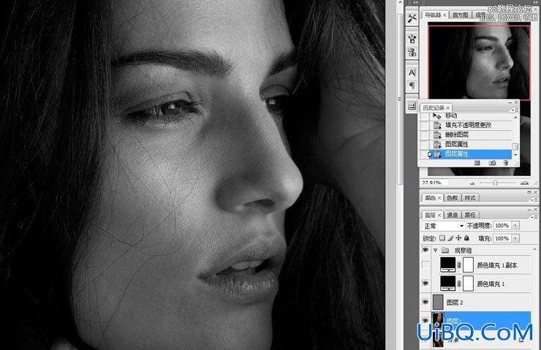Select black fill thumbnail of 颜色填充 1
Viewport: 541px width, 350px height.
click(x=447, y=283)
